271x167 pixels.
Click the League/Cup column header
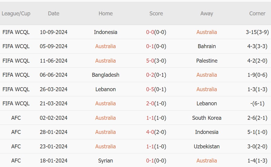(x=16, y=14)
